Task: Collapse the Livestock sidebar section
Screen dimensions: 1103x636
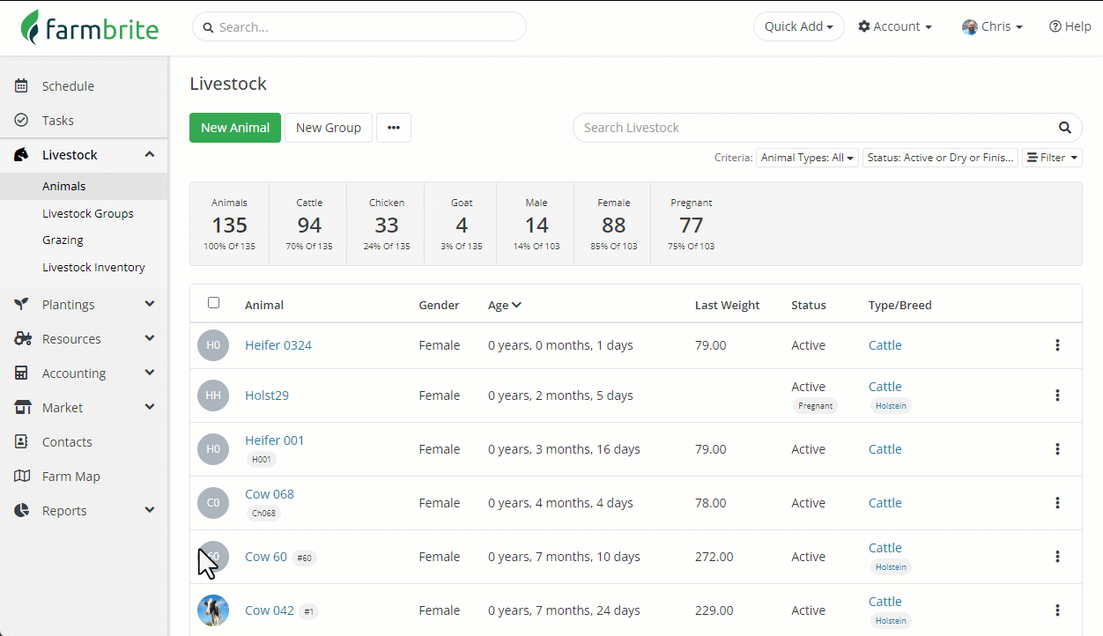Action: pos(150,155)
